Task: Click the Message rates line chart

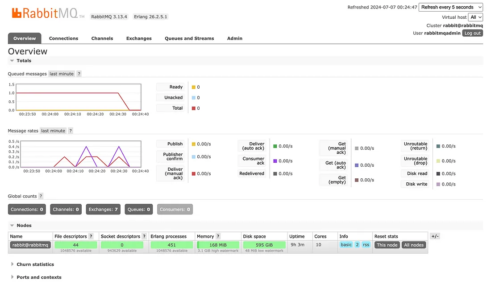Action: pos(81,154)
